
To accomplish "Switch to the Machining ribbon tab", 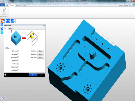I will [18, 5].
